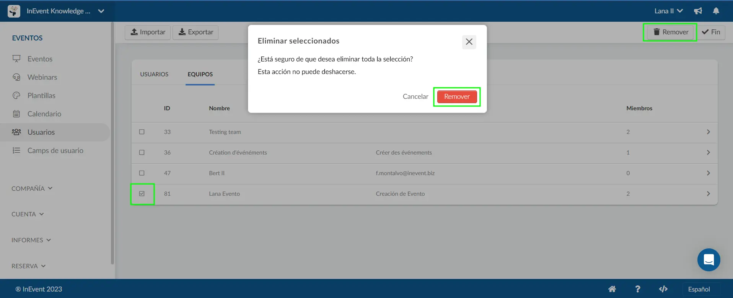
Task: Click the Fin checkmark button
Action: click(711, 32)
